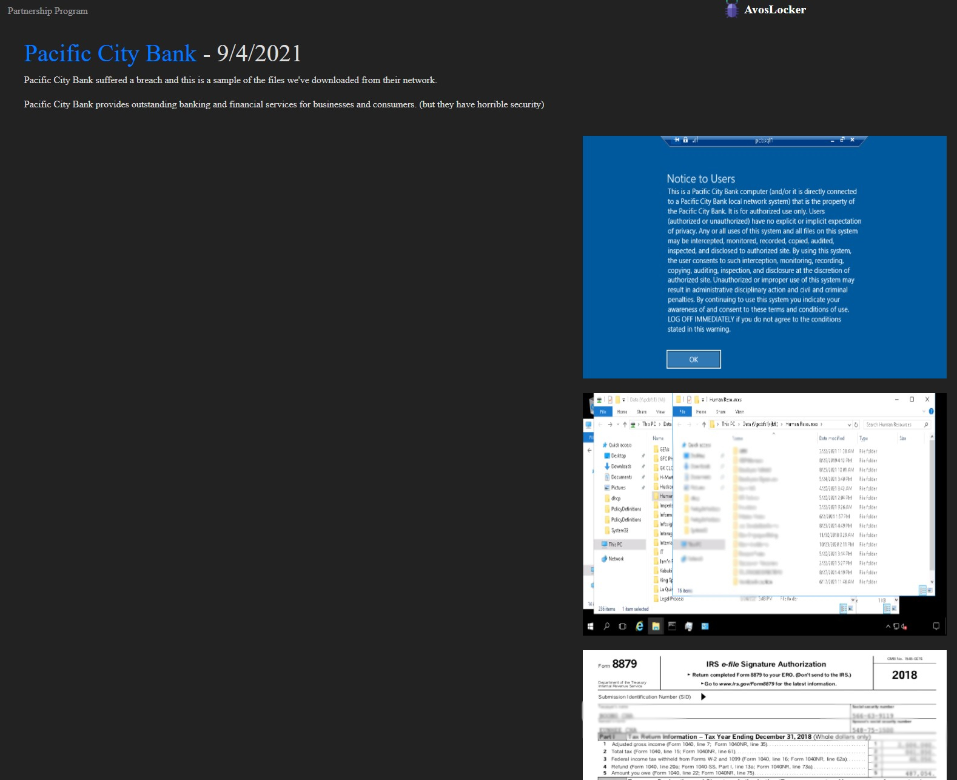Open the Partnership Program link
The width and height of the screenshot is (957, 780).
47,11
